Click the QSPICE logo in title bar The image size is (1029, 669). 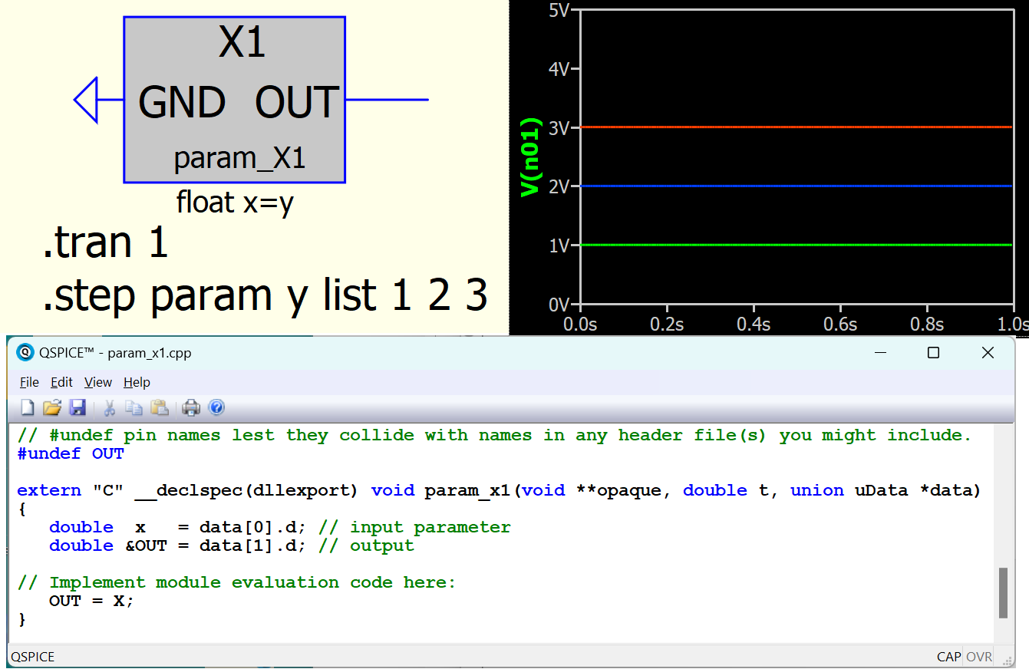pos(26,353)
